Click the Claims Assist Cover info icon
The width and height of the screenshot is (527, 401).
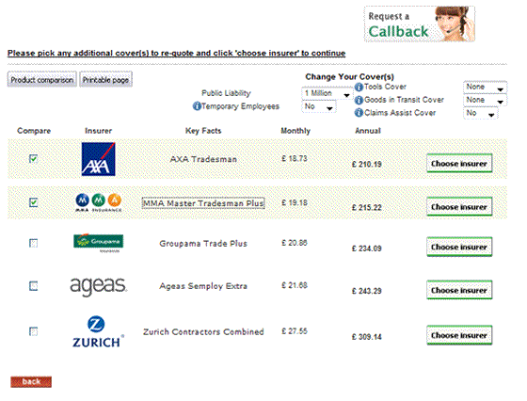(359, 113)
